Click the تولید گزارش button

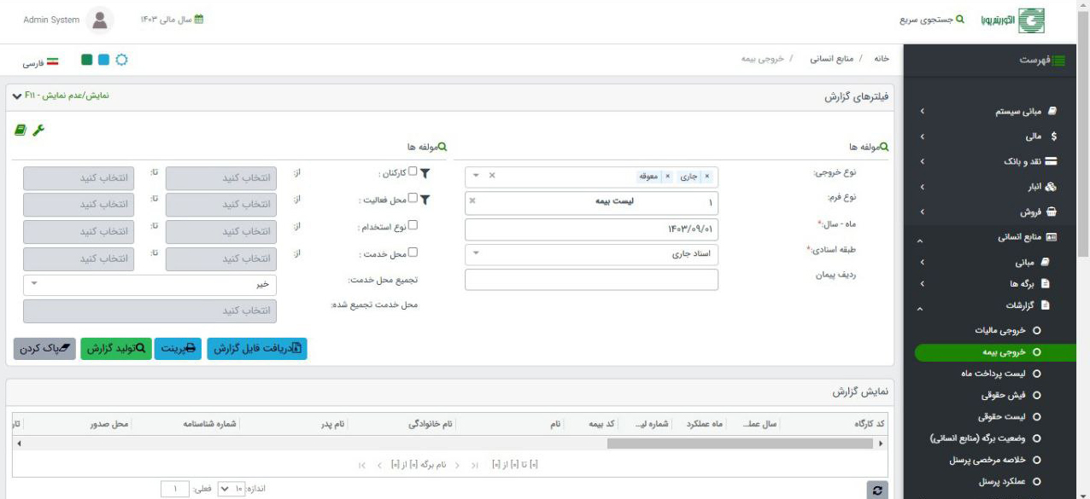pos(116,348)
